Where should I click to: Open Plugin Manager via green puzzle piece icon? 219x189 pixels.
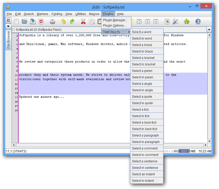click(187, 21)
